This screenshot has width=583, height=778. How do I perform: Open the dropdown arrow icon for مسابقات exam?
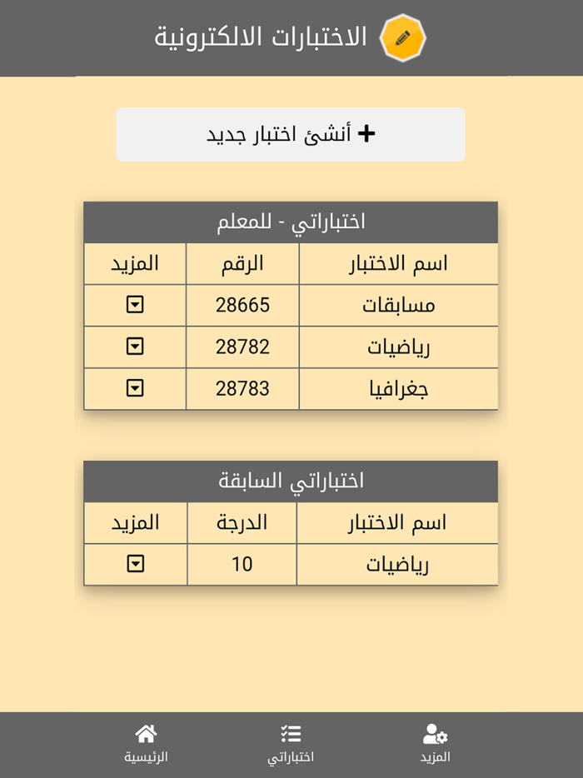pos(135,305)
